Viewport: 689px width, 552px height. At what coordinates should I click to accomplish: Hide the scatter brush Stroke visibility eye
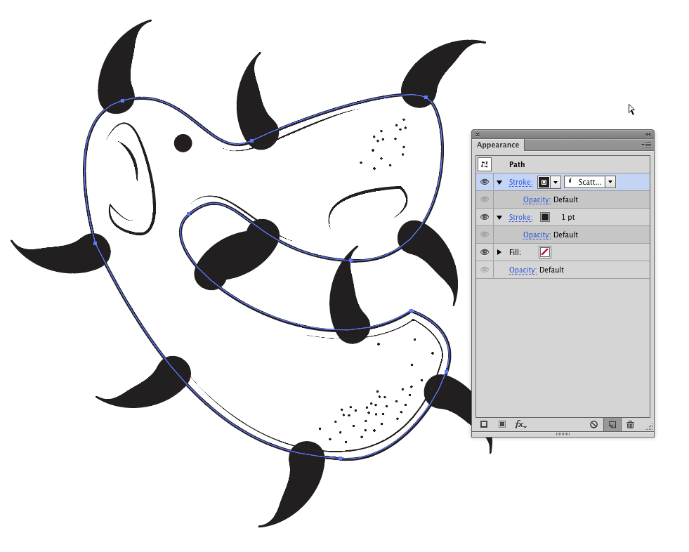tap(484, 182)
